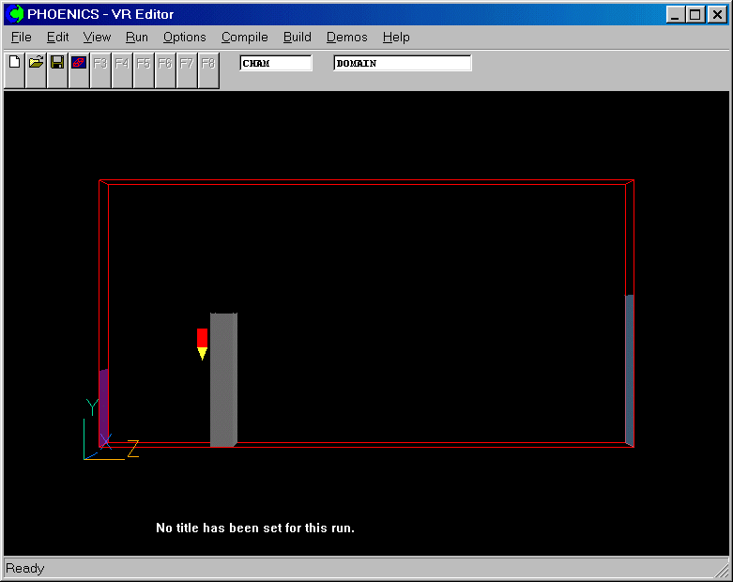Open the Run menu
This screenshot has height=582, width=733.
coord(137,38)
